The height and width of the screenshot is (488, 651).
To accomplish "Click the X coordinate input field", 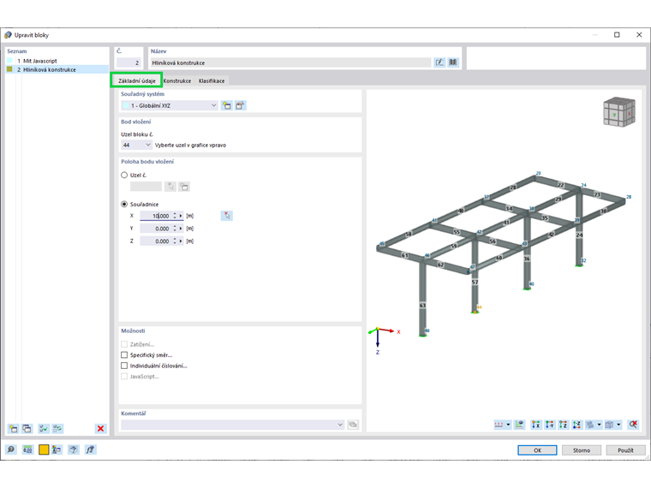I will tap(155, 216).
